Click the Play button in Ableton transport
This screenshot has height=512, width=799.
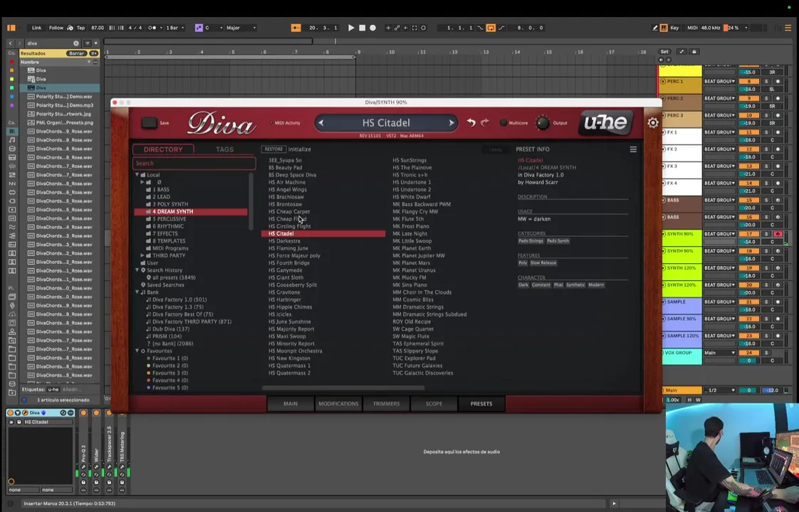click(x=351, y=28)
